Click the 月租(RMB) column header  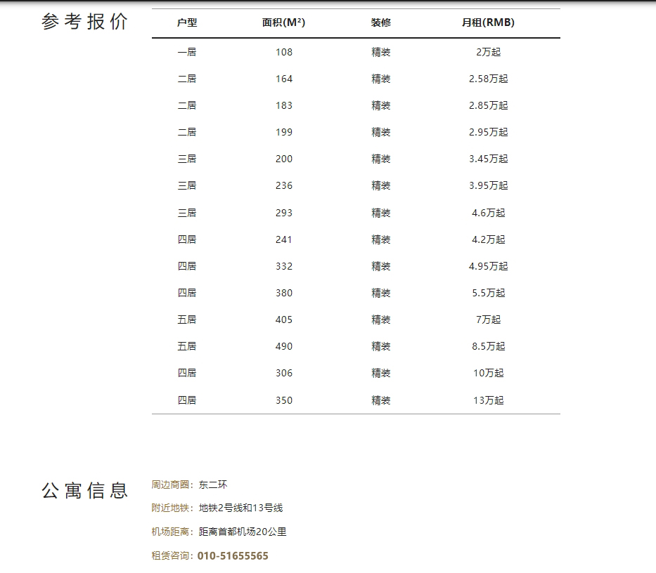(488, 22)
